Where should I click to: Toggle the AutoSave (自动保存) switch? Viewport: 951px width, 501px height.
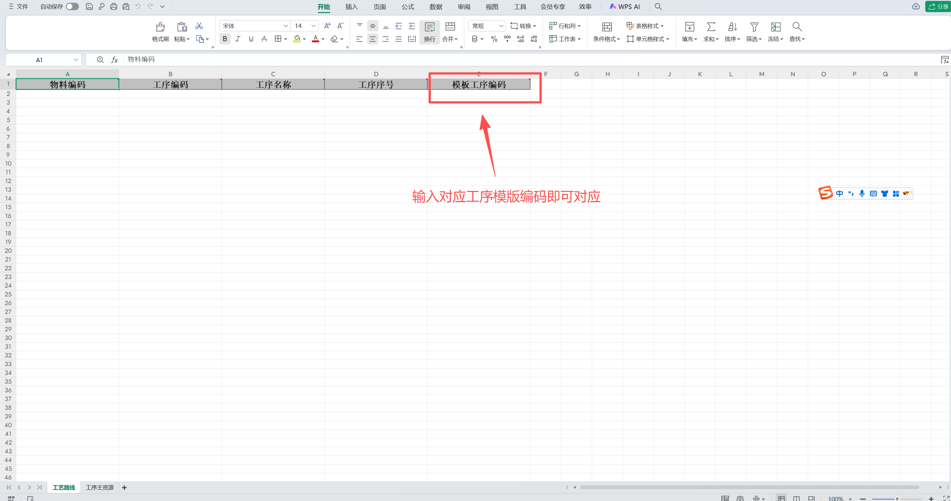pyautogui.click(x=72, y=7)
